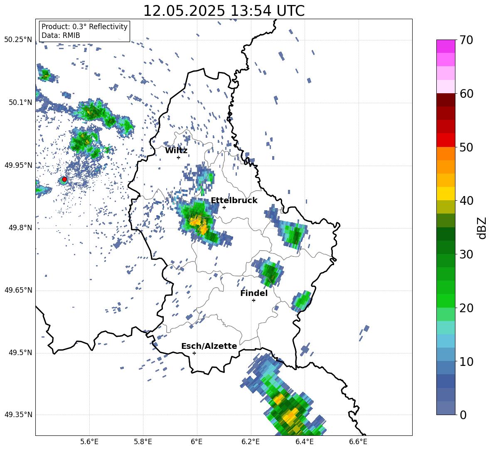Click the 70 colorbar tick label
This screenshot has height=450, width=492.
(x=466, y=40)
